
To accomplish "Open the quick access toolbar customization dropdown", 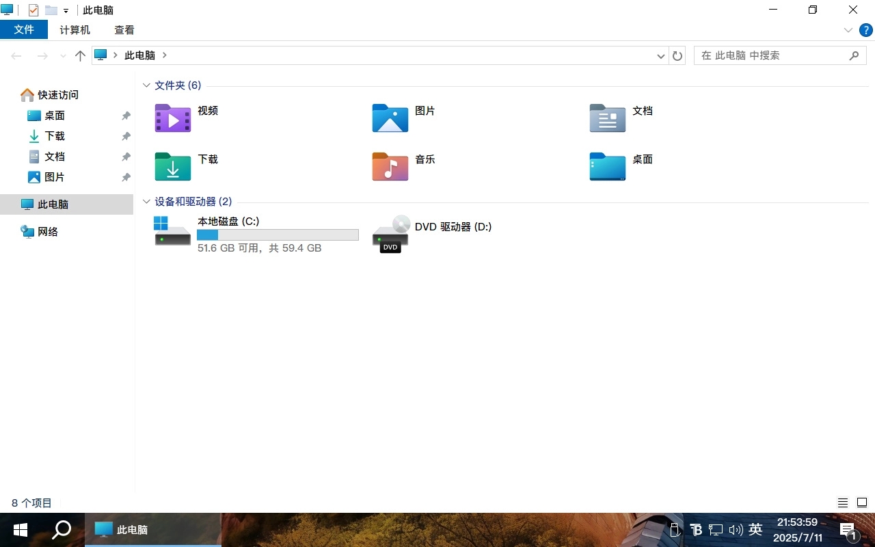I will coord(65,10).
